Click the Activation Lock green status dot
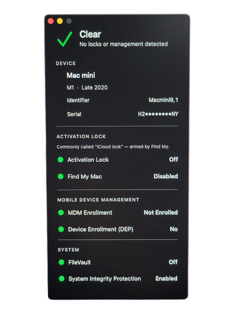This screenshot has width=241, height=321. coord(61,160)
